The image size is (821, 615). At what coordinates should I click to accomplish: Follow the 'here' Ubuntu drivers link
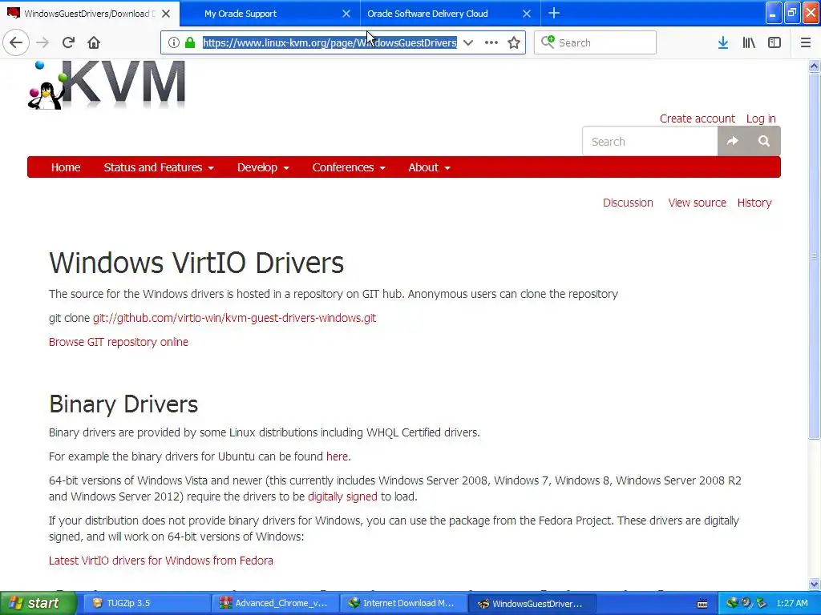coord(337,456)
